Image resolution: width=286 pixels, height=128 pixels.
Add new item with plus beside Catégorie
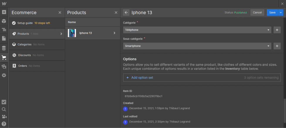pyautogui.click(x=277, y=30)
